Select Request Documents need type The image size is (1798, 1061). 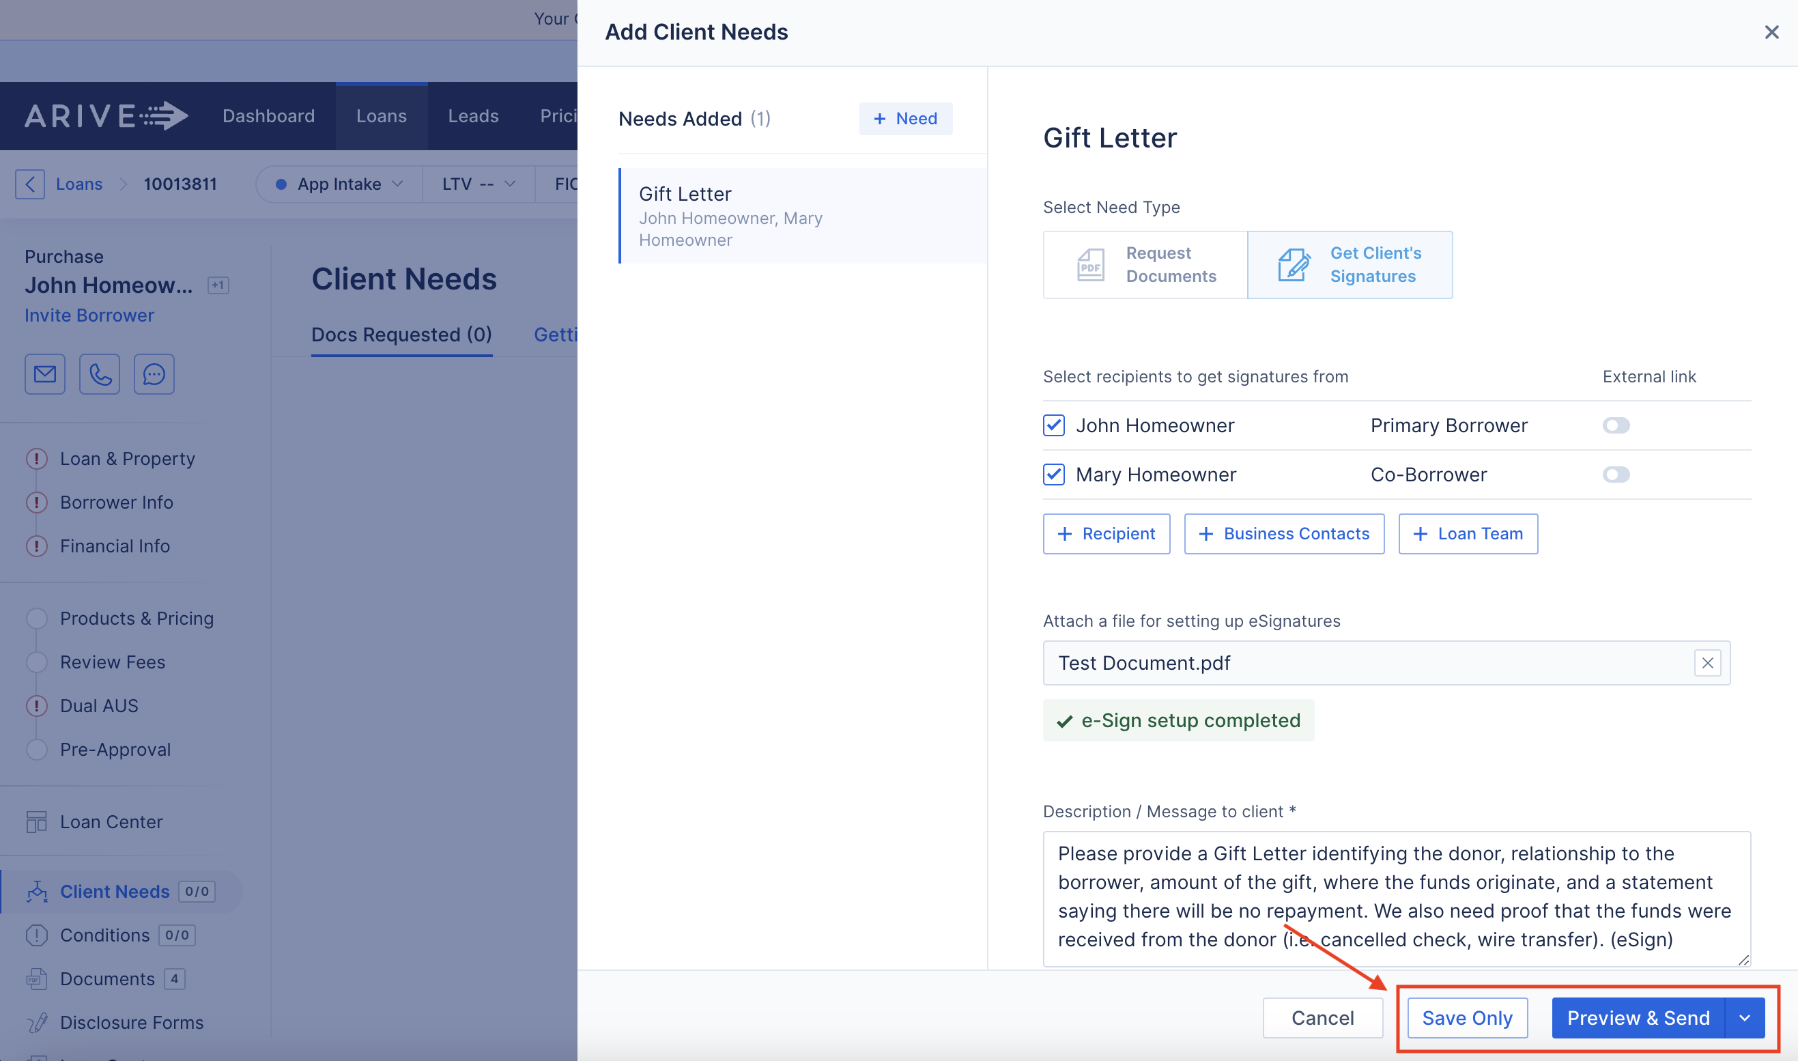pos(1145,264)
